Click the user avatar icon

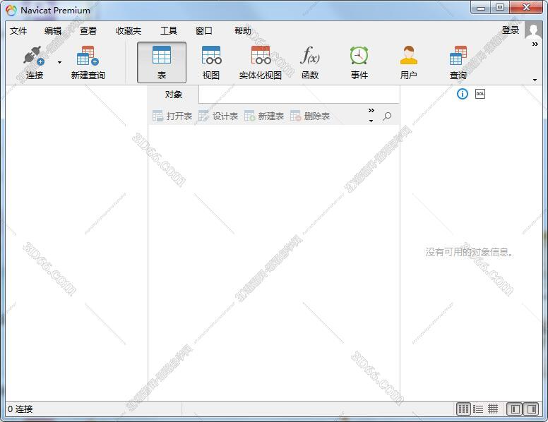(x=533, y=31)
